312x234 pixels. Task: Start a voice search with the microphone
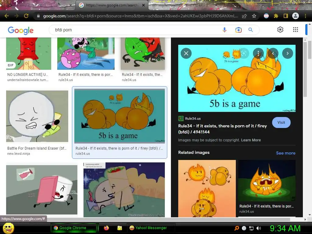225,30
